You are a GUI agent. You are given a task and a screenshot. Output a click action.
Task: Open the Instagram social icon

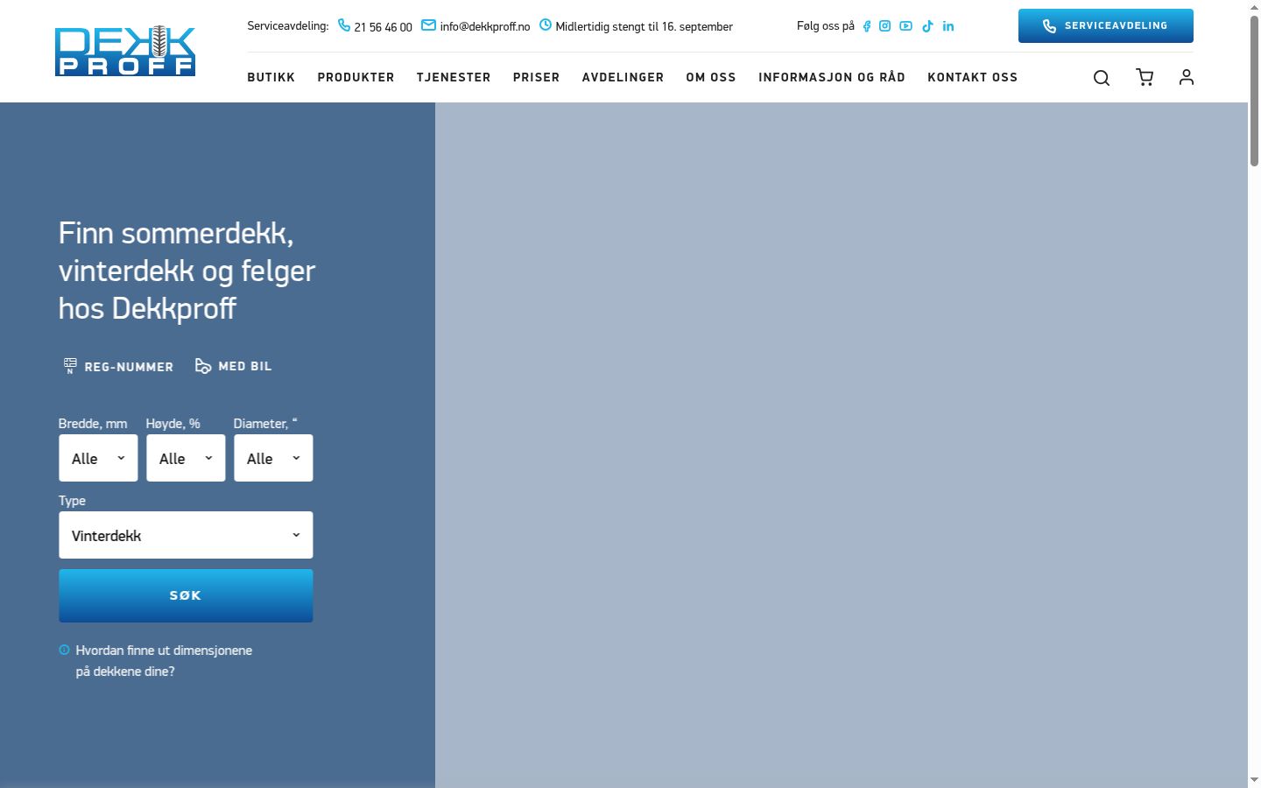(885, 26)
